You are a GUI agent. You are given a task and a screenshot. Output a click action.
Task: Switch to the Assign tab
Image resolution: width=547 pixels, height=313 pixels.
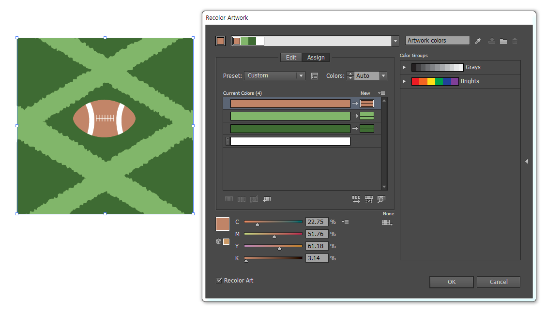pyautogui.click(x=316, y=58)
